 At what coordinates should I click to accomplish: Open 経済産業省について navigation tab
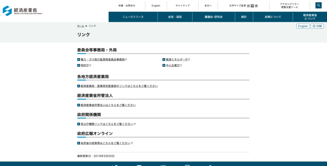click(310, 17)
